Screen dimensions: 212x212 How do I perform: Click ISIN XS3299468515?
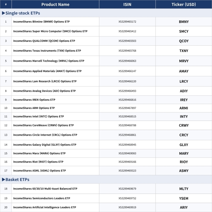[x=127, y=116]
